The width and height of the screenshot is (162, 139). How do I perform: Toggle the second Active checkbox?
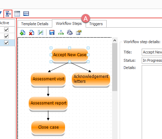[x=6, y=36]
